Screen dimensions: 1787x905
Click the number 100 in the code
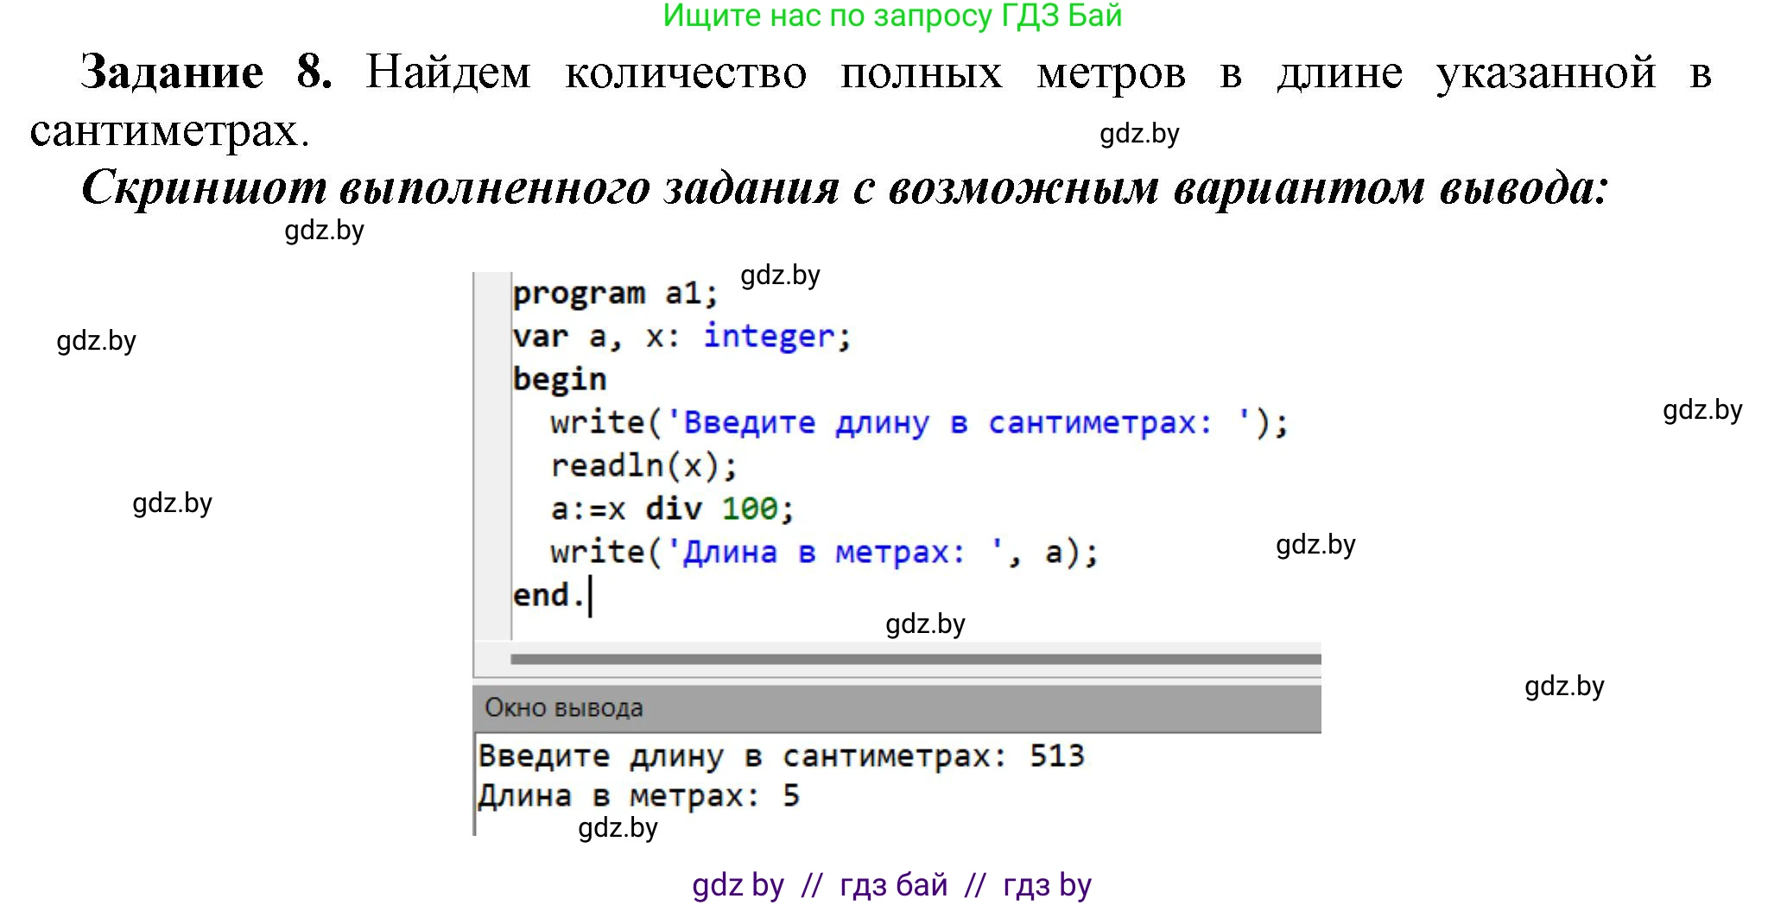pos(749,509)
